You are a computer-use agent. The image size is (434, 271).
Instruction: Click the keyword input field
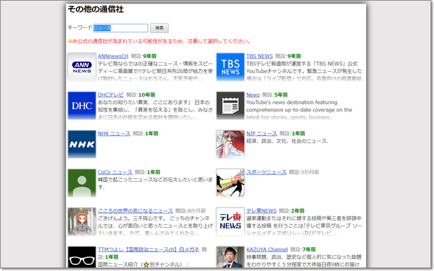pos(120,28)
